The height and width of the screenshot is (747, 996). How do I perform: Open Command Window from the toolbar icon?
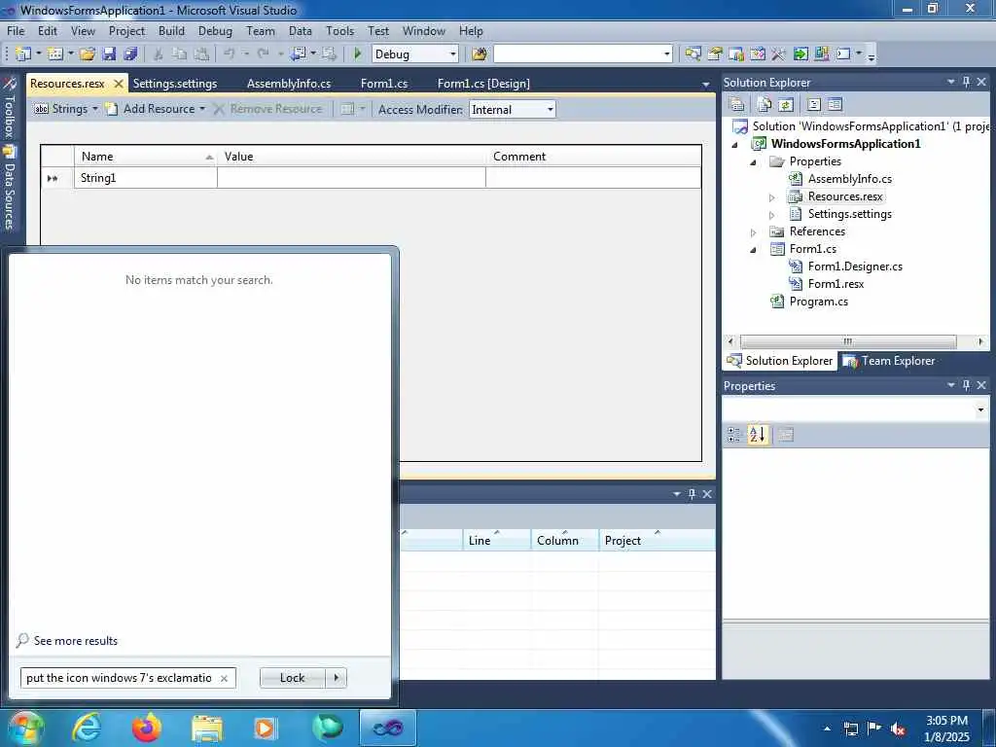click(843, 54)
